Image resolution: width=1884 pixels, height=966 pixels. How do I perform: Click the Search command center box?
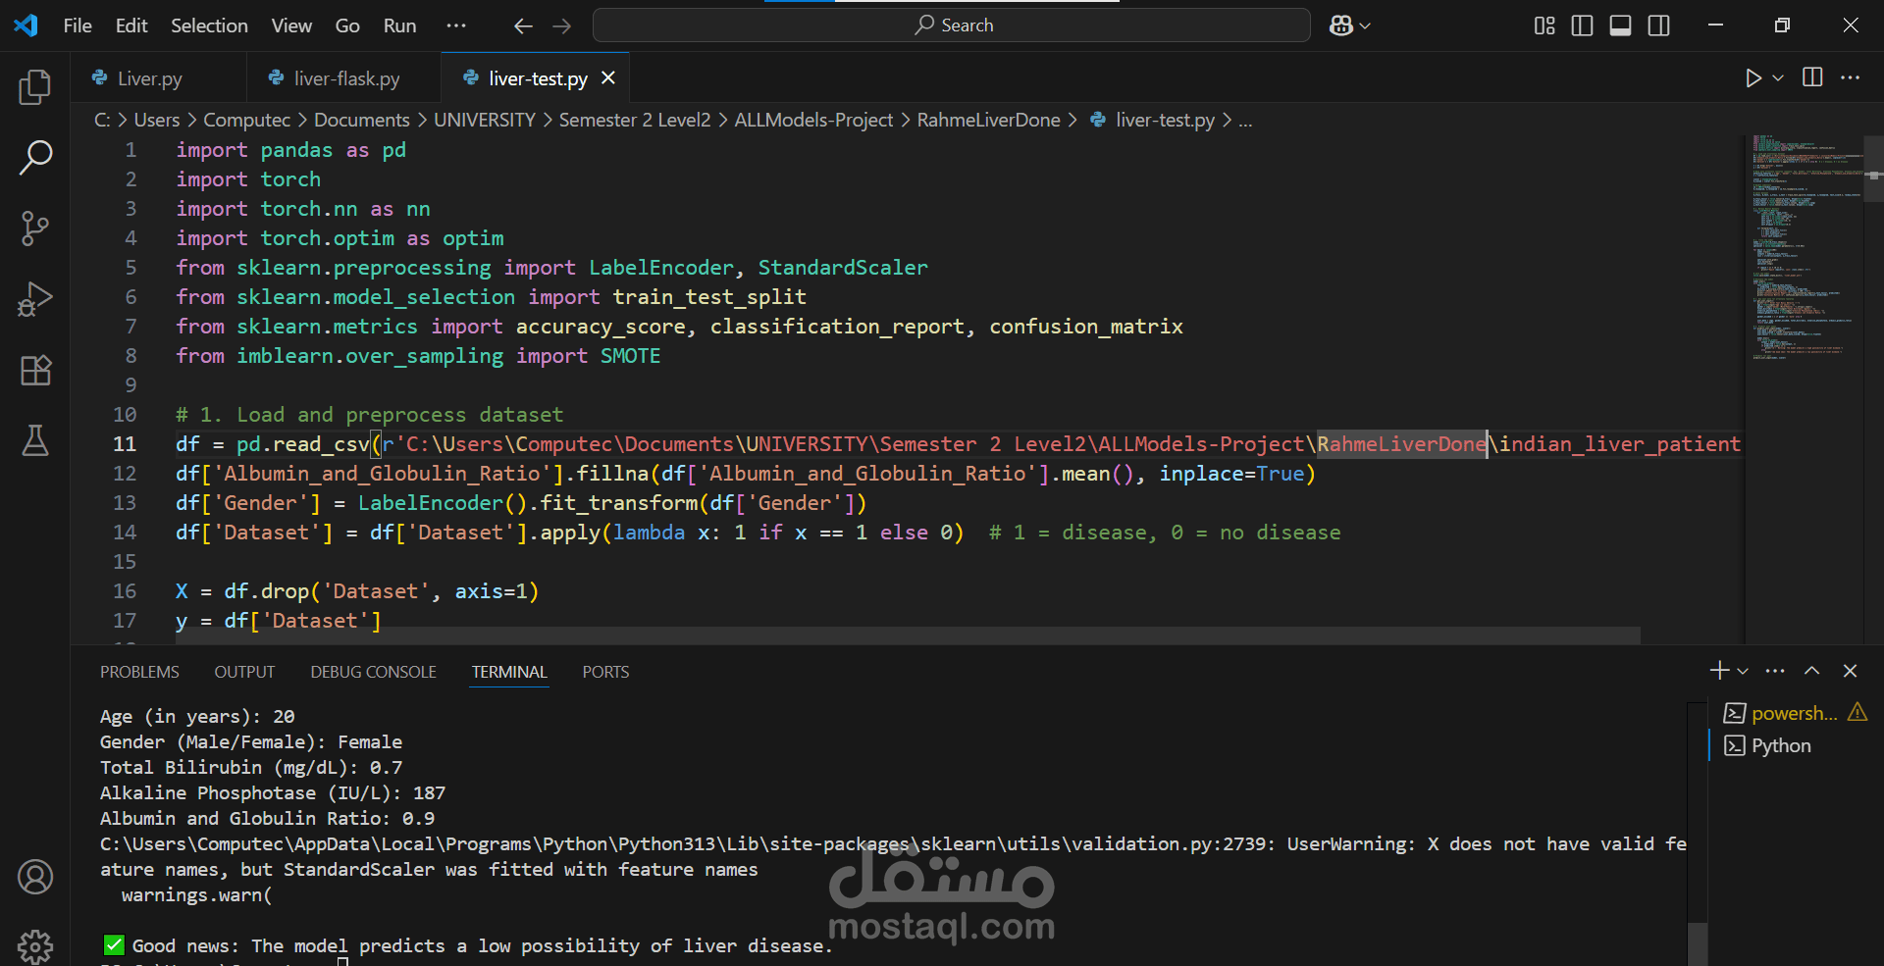tap(952, 25)
